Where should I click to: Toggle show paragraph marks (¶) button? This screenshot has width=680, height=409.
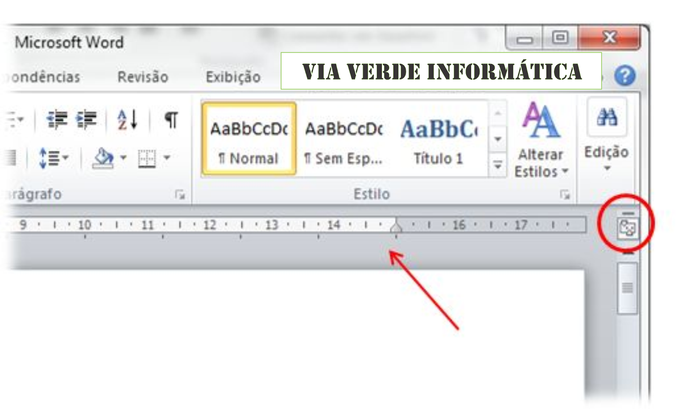click(171, 120)
